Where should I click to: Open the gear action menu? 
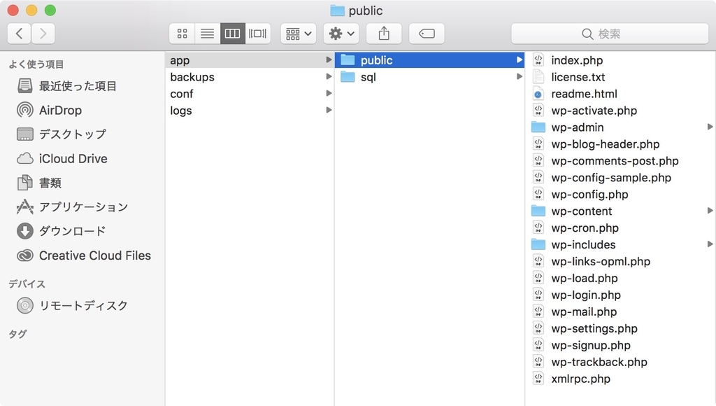[341, 34]
